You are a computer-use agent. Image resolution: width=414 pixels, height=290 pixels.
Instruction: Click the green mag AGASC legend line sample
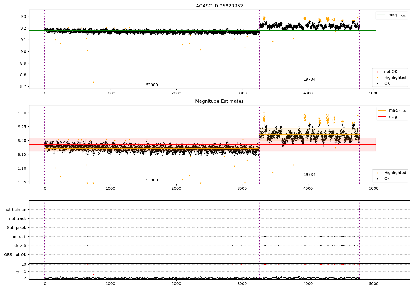tap(382, 15)
